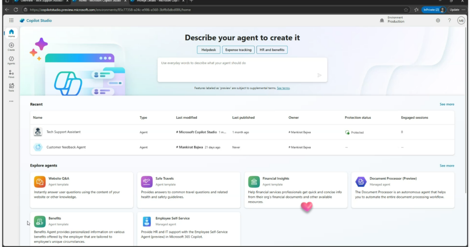470x247 pixels.
Task: Click the Document Processor agent icon
Action: [361, 182]
